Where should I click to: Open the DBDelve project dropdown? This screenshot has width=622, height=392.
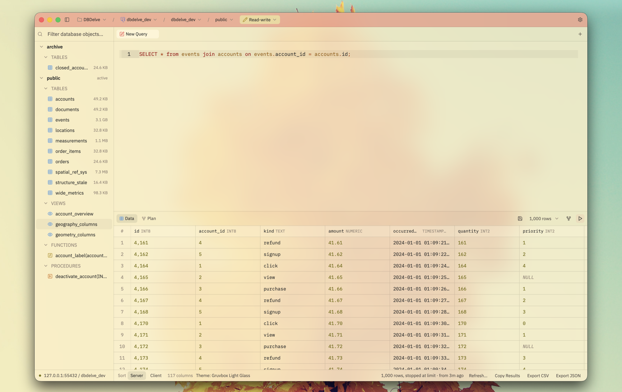92,20
